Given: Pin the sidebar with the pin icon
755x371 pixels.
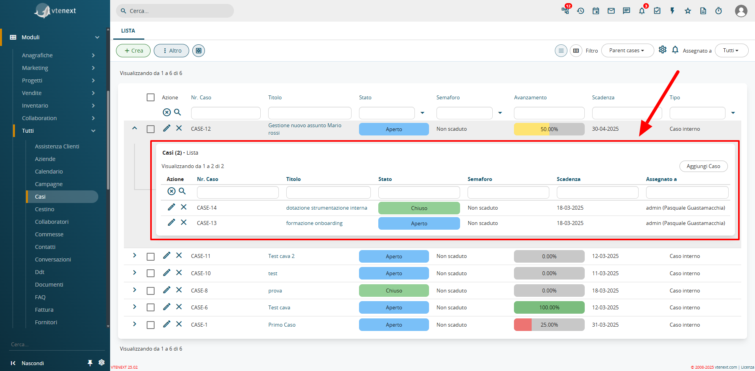Looking at the screenshot, I should tap(90, 363).
